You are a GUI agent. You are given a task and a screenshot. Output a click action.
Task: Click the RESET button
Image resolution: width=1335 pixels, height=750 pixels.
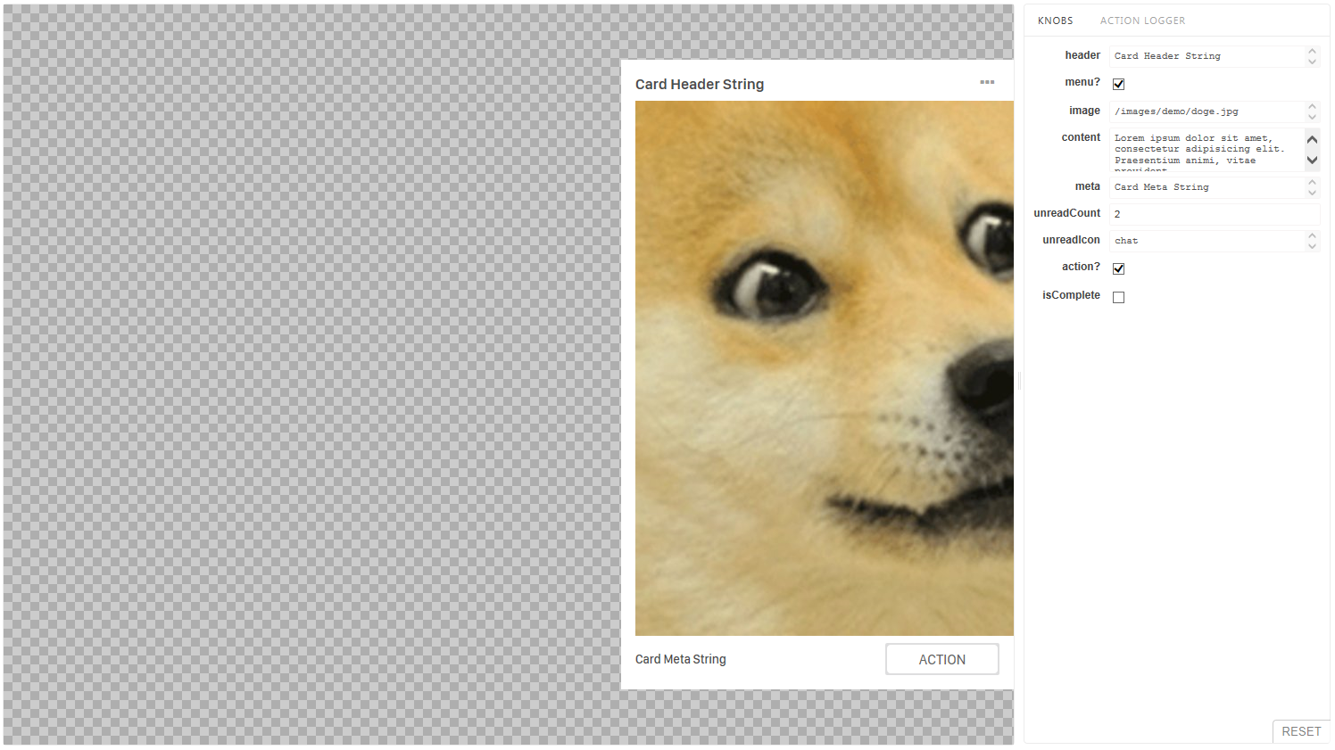pos(1301,730)
